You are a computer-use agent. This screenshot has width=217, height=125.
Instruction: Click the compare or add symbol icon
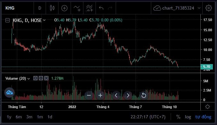click(64, 8)
